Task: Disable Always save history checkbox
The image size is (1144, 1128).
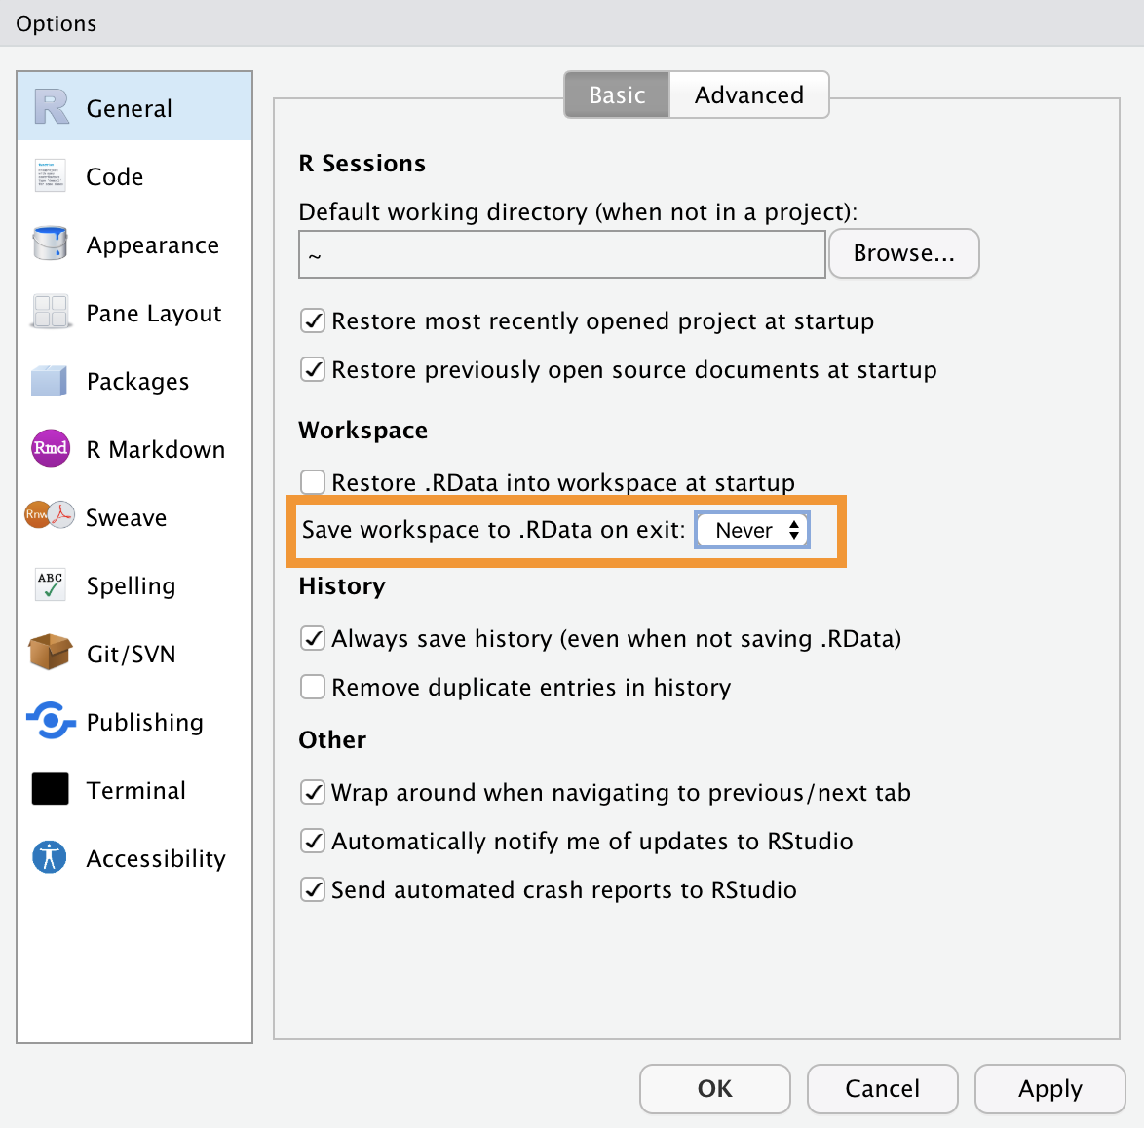Action: click(313, 638)
